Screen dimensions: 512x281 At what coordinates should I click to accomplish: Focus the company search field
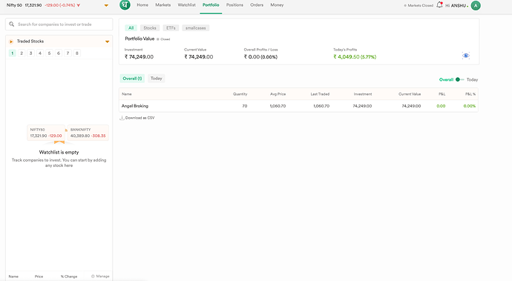tap(59, 24)
